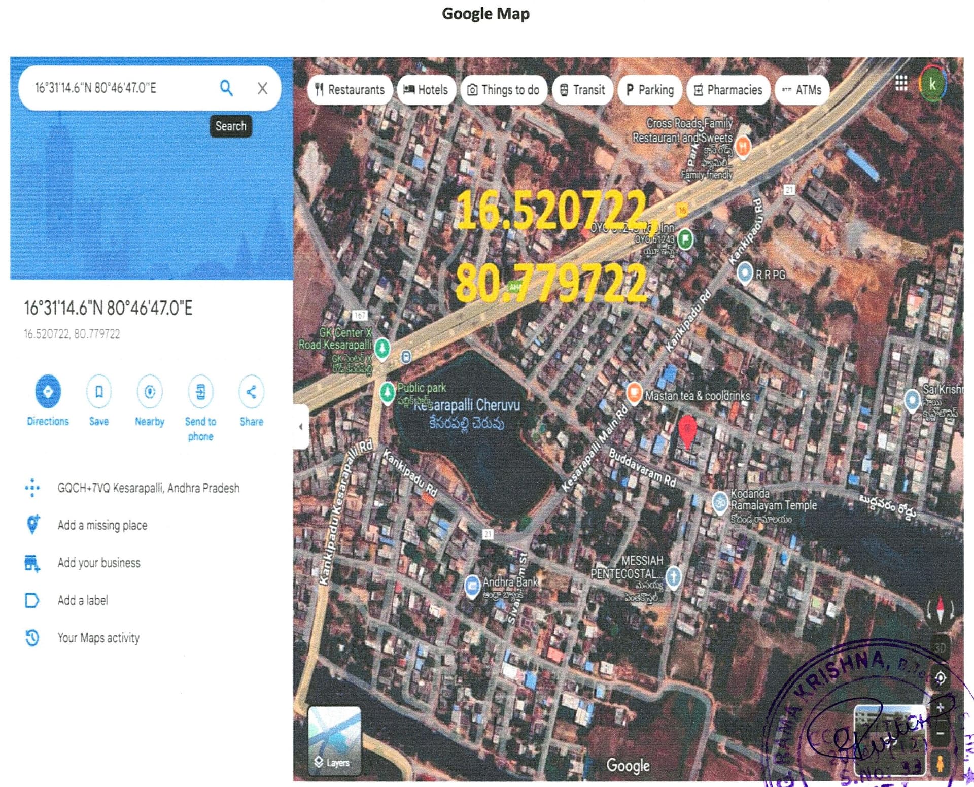This screenshot has width=974, height=787.
Task: Click the Buddavaram Rd road label
Action: (642, 467)
